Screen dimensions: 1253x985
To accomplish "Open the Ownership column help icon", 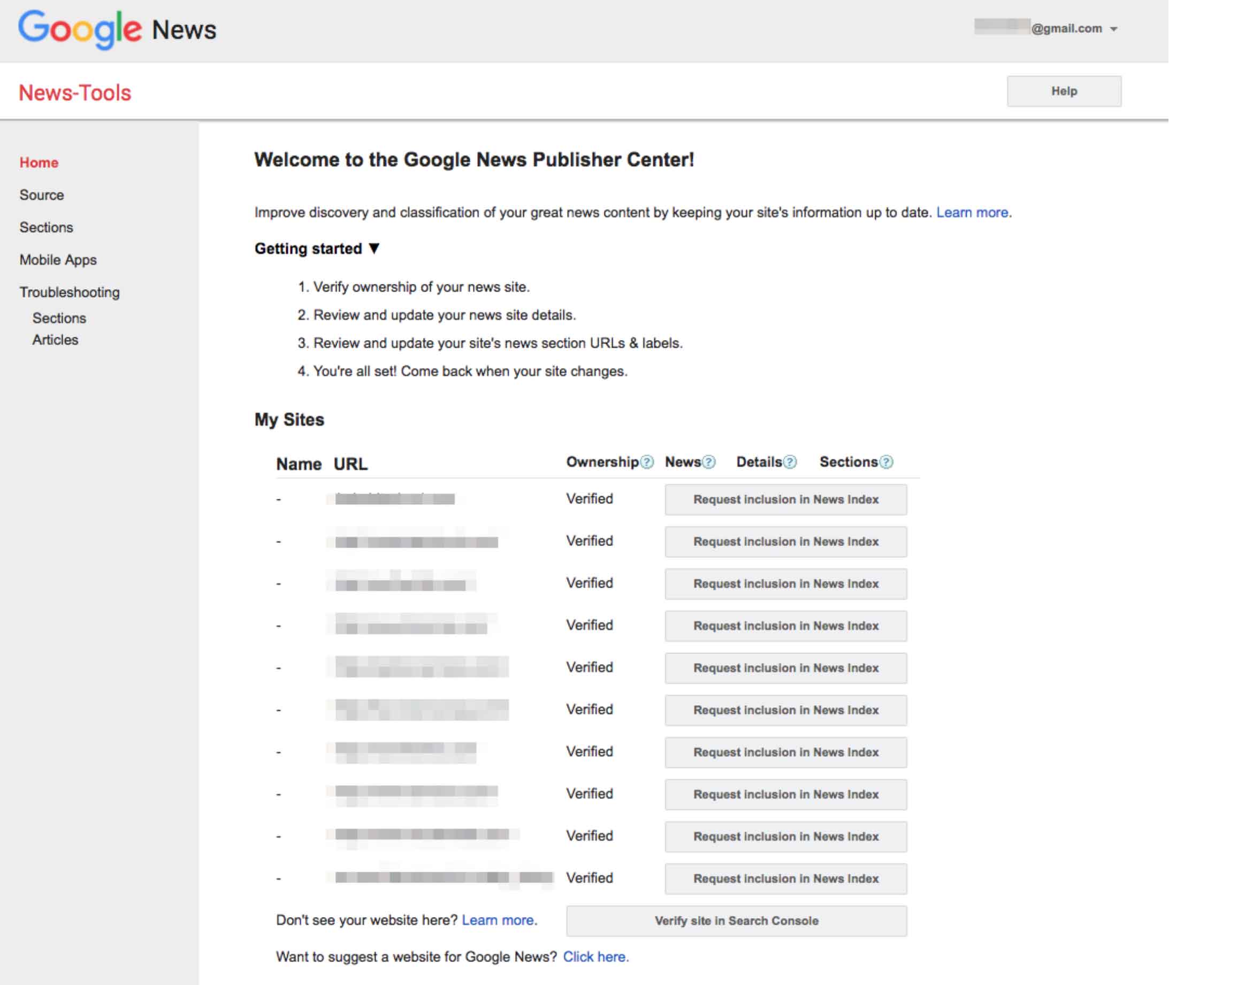I will 646,461.
